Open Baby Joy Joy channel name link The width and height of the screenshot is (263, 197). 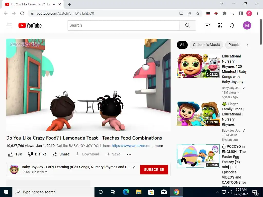pyautogui.click(x=76, y=167)
